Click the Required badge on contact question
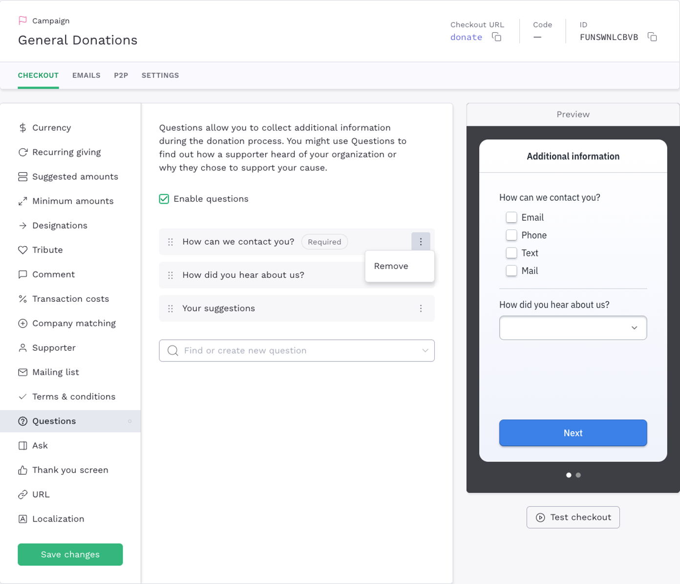 (x=324, y=242)
